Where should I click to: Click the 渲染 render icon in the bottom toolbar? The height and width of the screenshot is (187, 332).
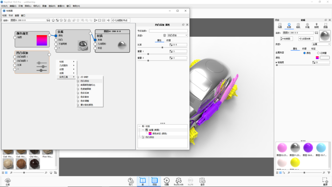202,182
